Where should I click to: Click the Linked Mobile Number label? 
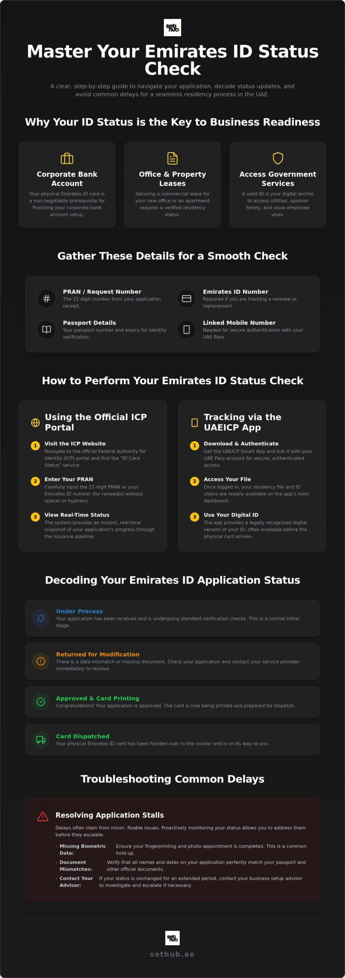coord(239,322)
